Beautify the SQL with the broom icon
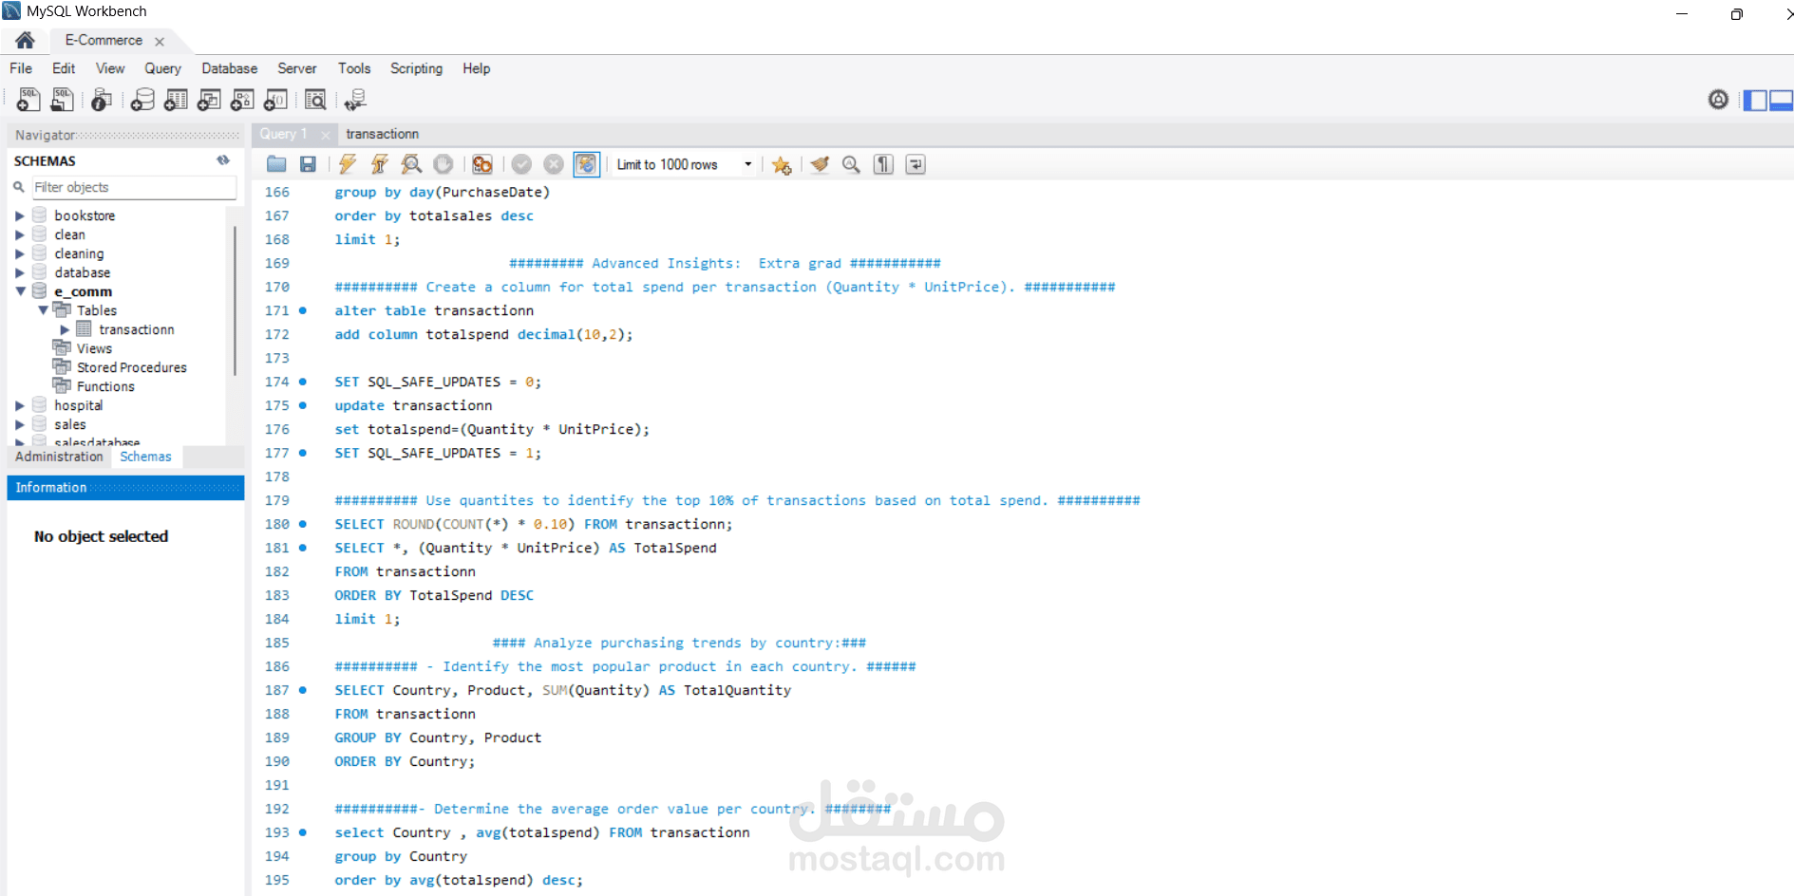1794x896 pixels. (820, 164)
